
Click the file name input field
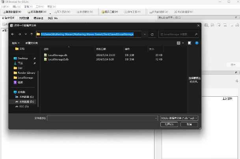coord(100,118)
